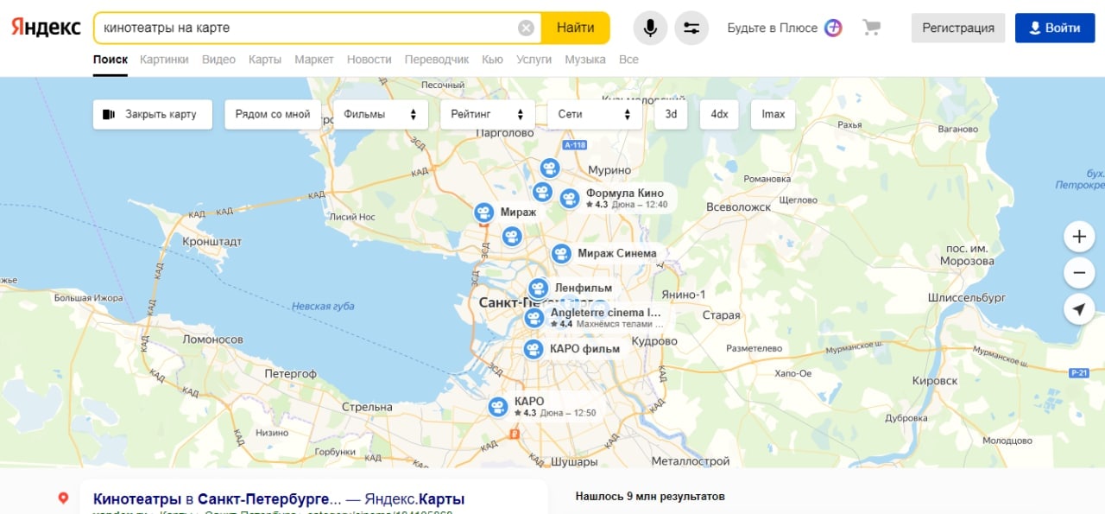Click the Найти search button
The width and height of the screenshot is (1105, 514).
pyautogui.click(x=575, y=28)
